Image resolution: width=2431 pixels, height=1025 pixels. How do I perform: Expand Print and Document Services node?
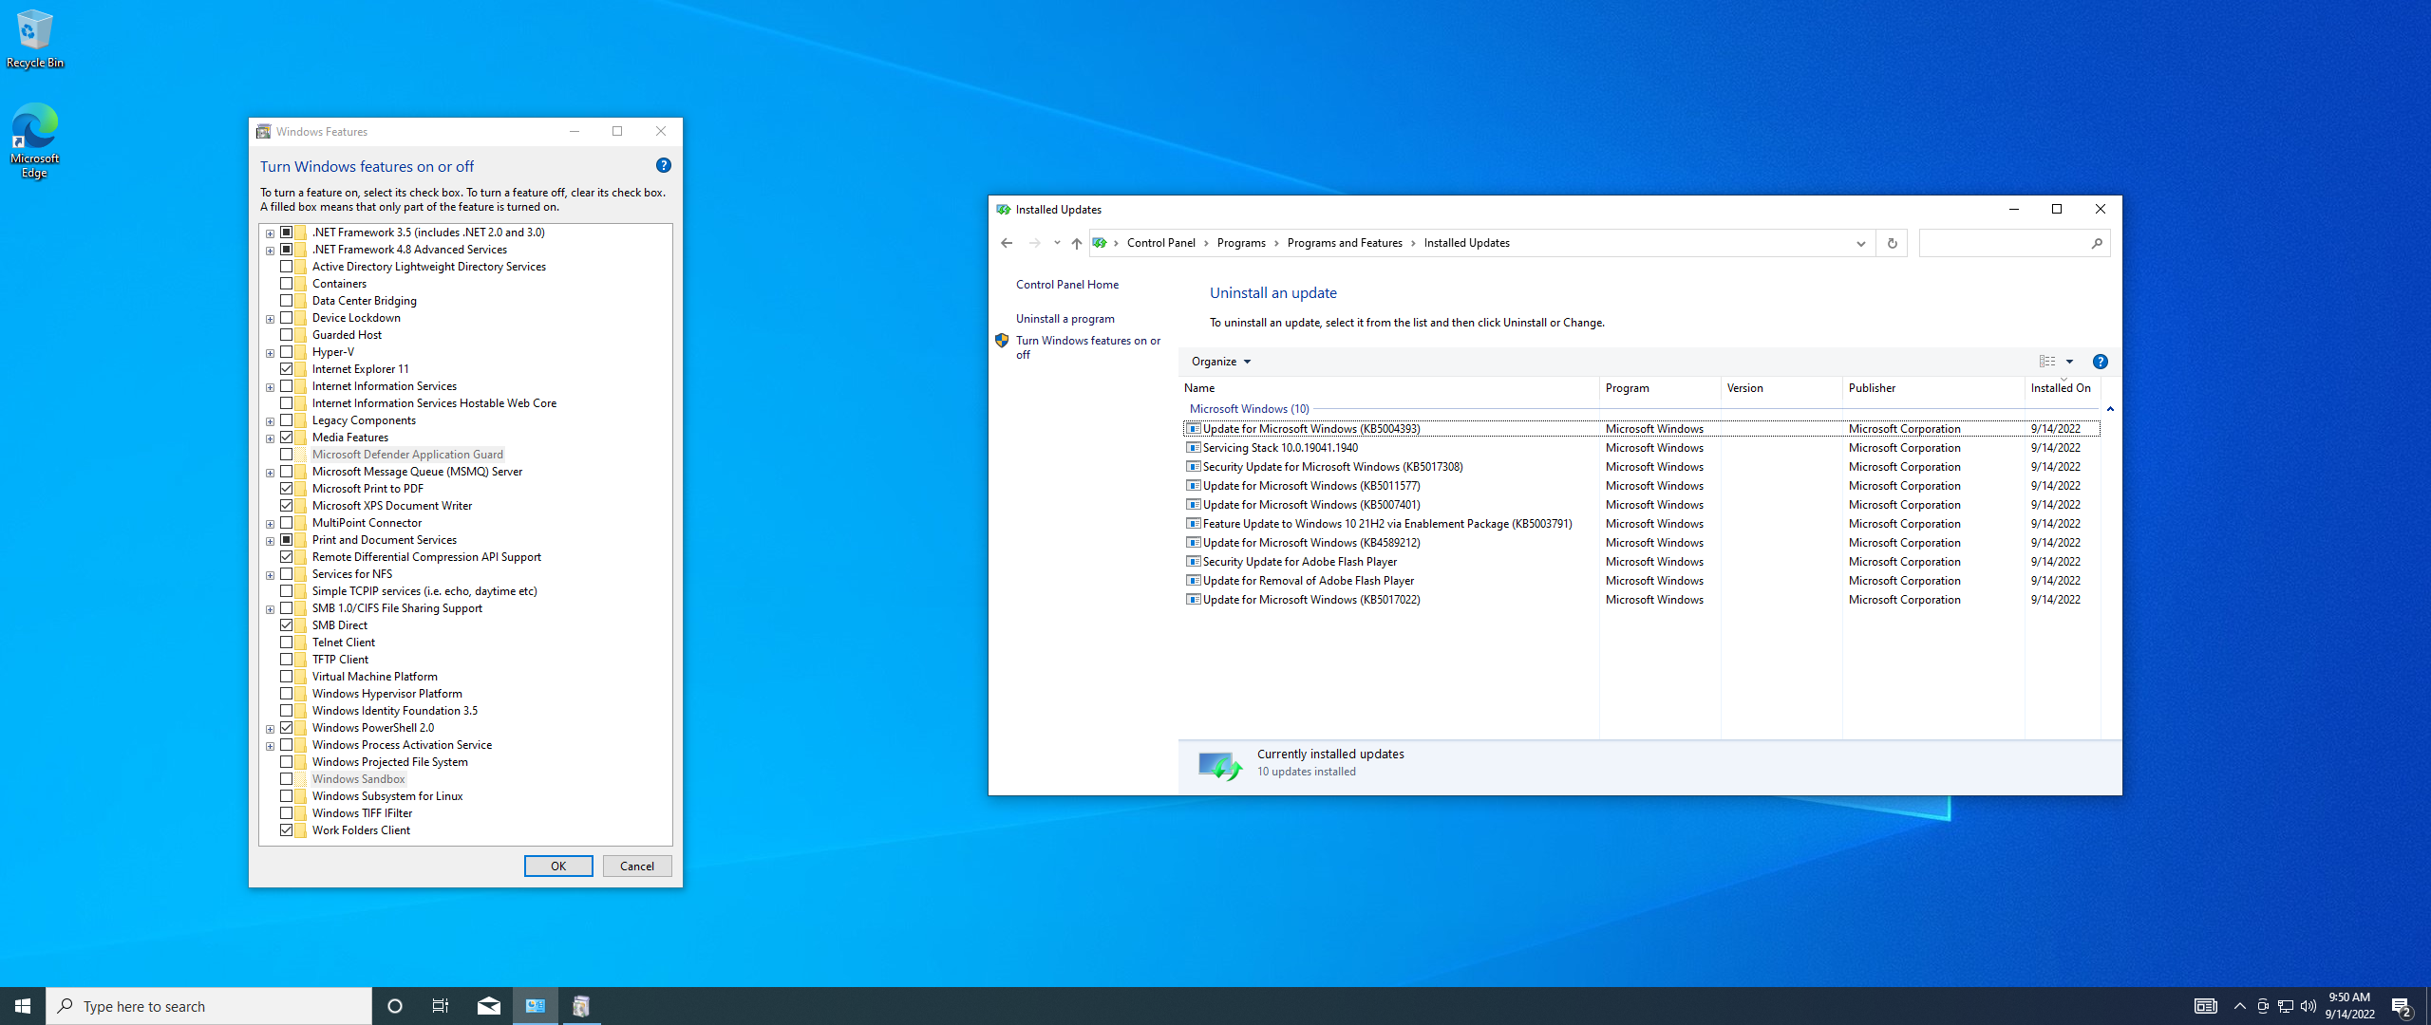(270, 541)
